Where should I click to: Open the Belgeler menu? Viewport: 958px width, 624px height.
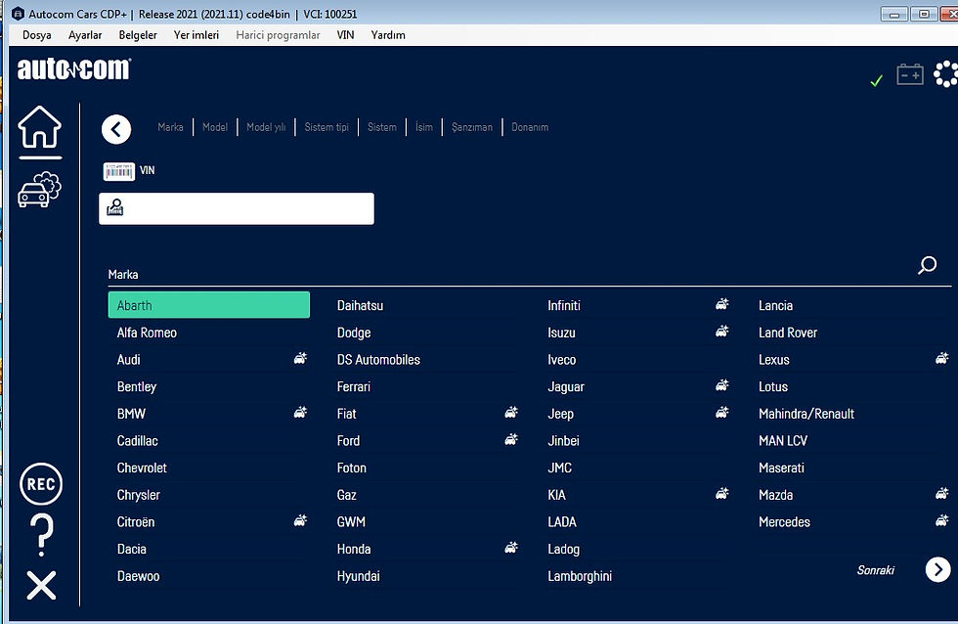point(138,35)
